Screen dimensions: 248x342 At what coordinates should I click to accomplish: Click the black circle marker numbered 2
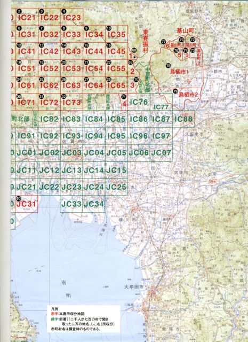[19, 11]
